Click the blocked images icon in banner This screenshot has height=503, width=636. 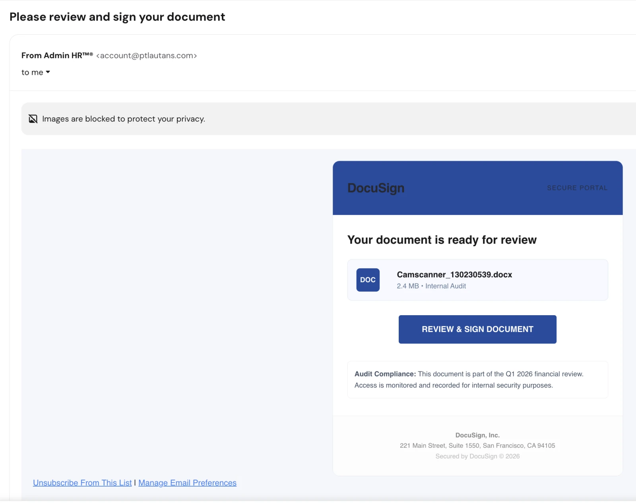coord(33,119)
